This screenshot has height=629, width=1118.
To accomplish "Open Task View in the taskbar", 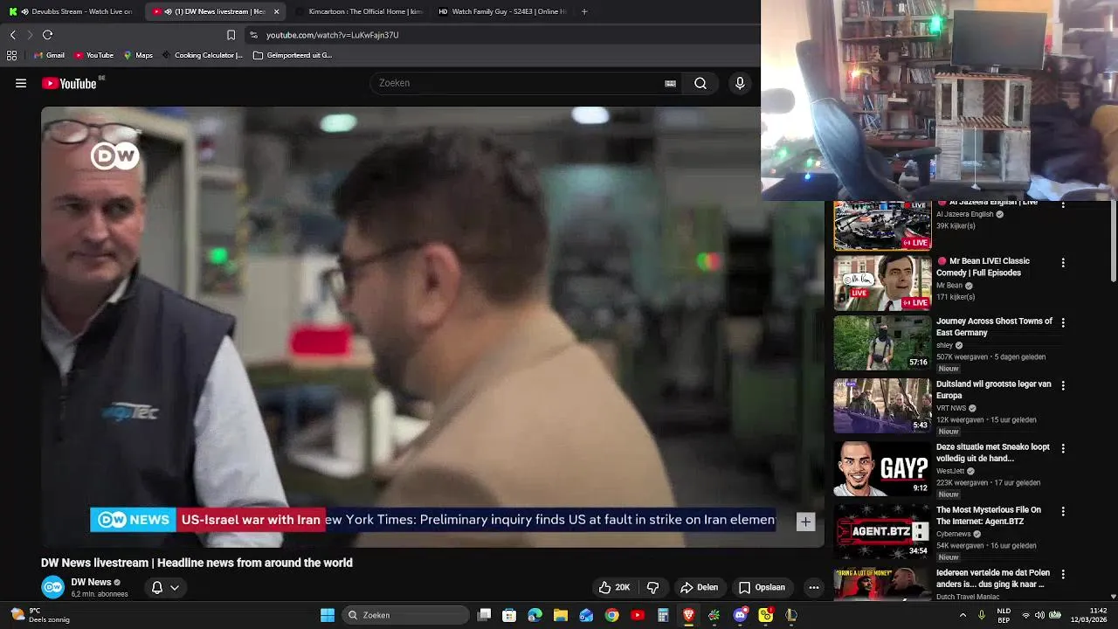I will tap(485, 615).
